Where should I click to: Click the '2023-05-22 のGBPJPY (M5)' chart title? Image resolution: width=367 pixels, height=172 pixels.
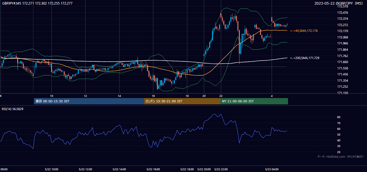(x=339, y=3)
